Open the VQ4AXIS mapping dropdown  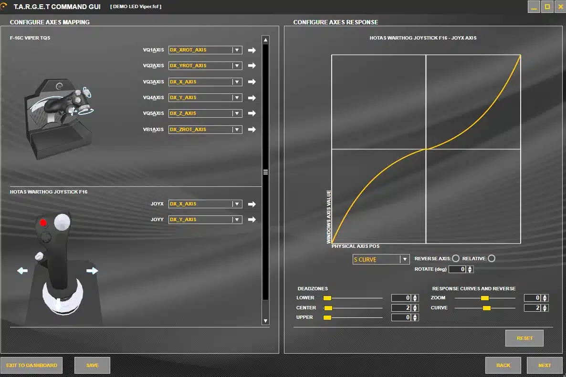(x=205, y=98)
